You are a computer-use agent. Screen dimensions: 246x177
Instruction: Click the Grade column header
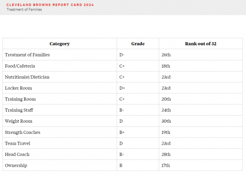pyautogui.click(x=138, y=44)
